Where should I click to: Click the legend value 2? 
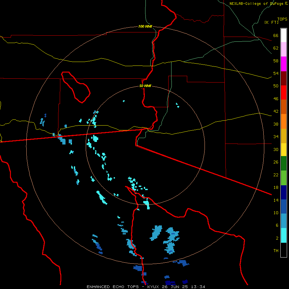coord(277,238)
